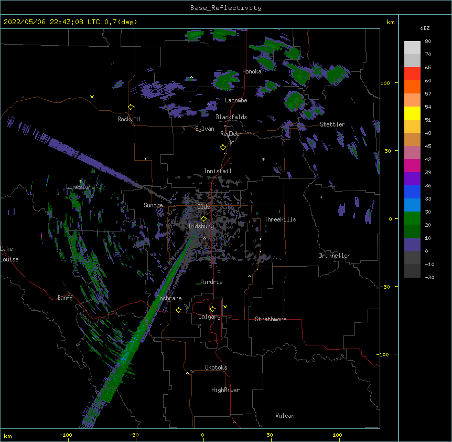Click the 100 tick on right axis
This screenshot has height=442, width=452.
385,83
